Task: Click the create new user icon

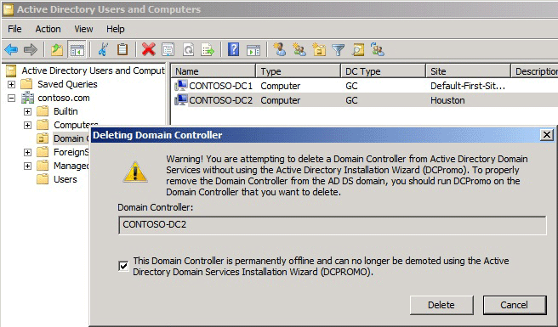Action: [x=279, y=49]
